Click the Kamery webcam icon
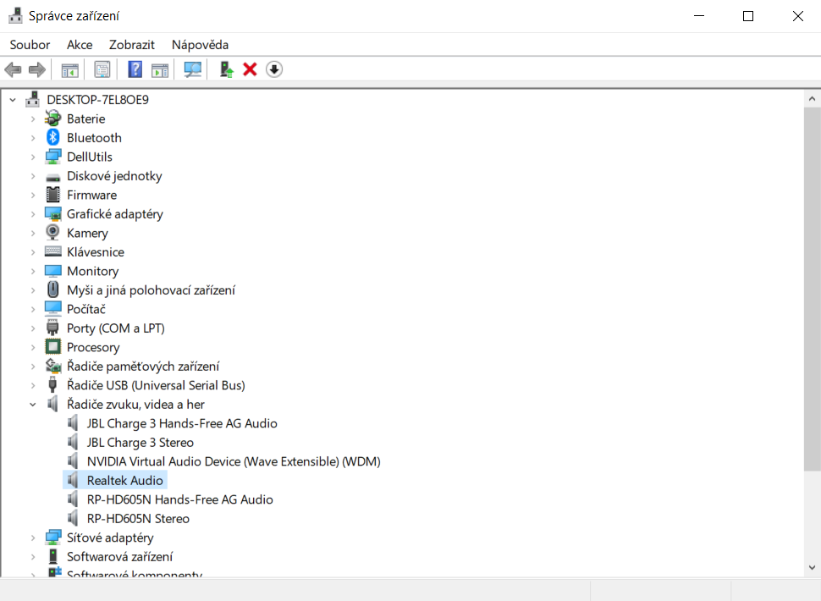Screen dimensions: 821x601 52,233
